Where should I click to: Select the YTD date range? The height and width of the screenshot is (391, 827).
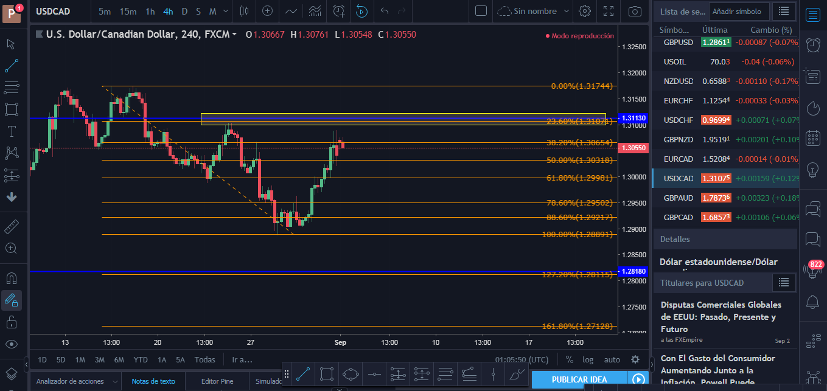(141, 359)
